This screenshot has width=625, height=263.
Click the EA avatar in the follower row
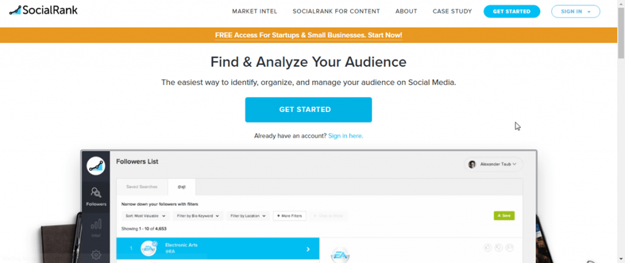click(149, 249)
